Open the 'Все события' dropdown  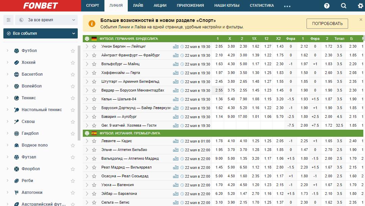pos(41,33)
